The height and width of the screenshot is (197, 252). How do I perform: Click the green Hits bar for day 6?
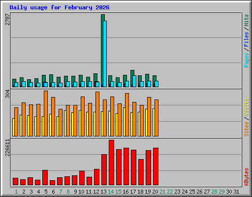[51, 78]
